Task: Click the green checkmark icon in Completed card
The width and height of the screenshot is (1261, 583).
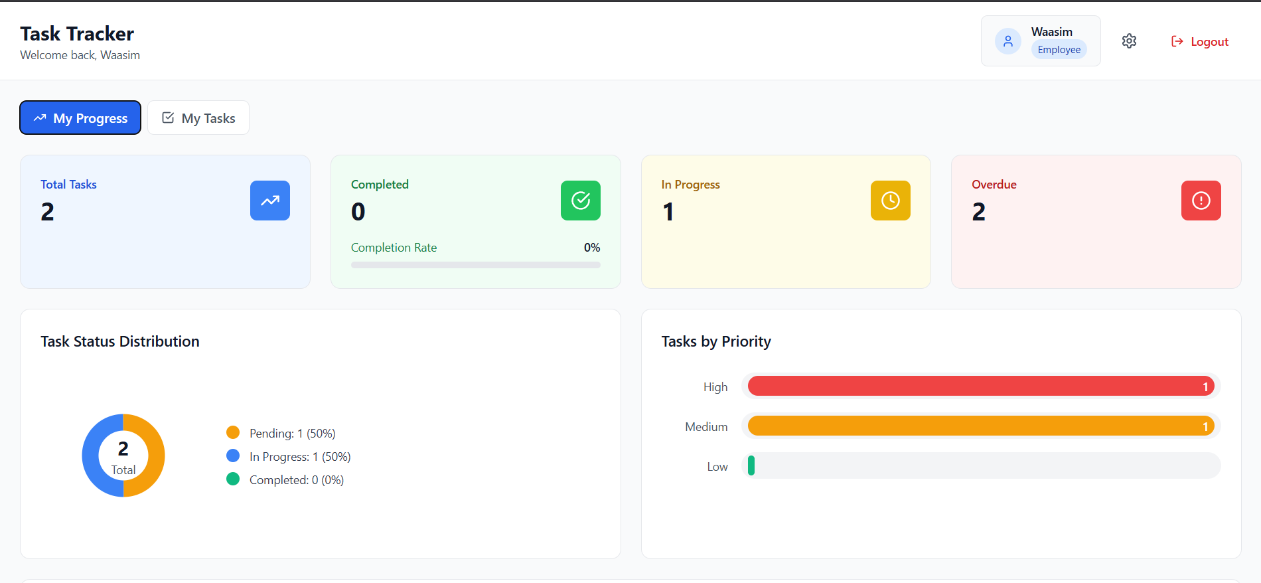Action: tap(581, 201)
